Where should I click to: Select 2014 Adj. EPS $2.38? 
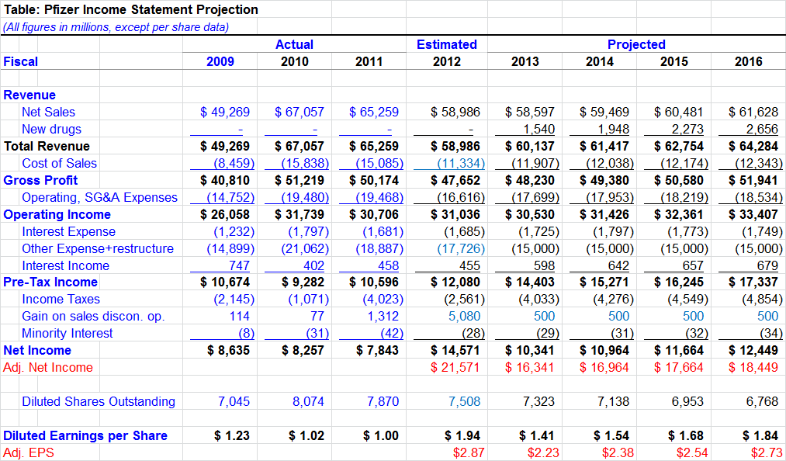tap(618, 452)
